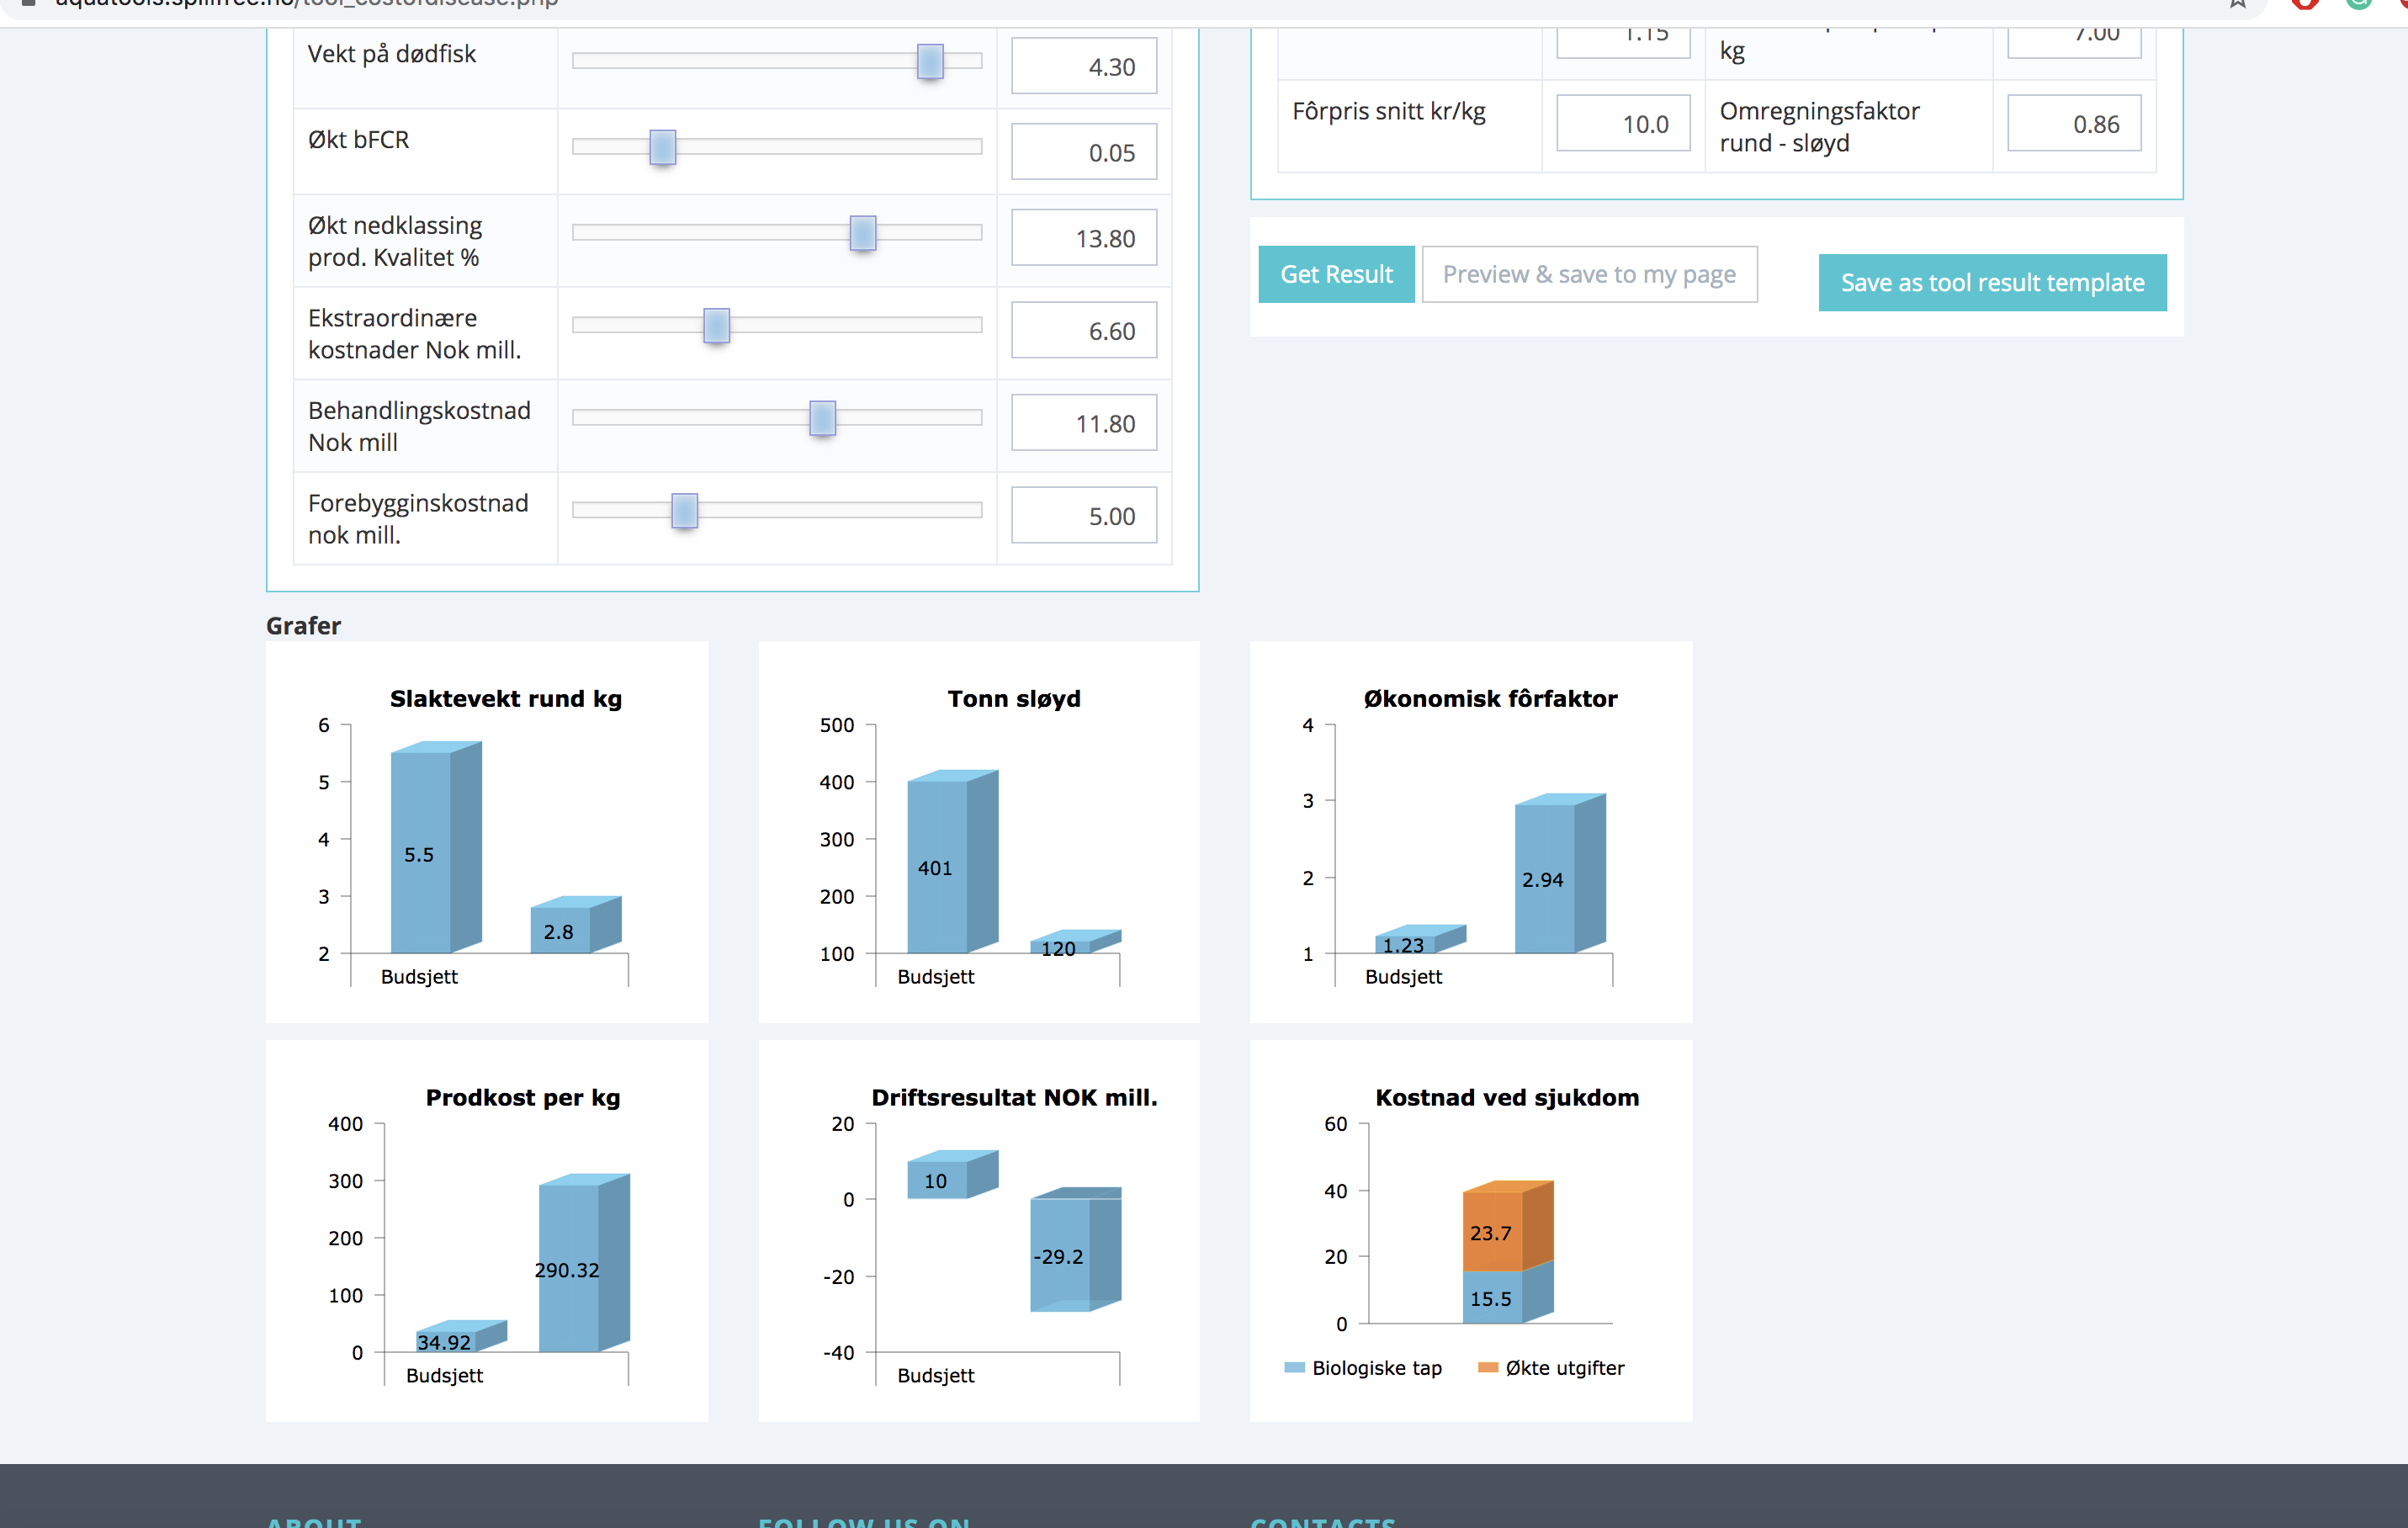Click the Omregningsfaktor rund - sløyd input field

pos(2073,124)
